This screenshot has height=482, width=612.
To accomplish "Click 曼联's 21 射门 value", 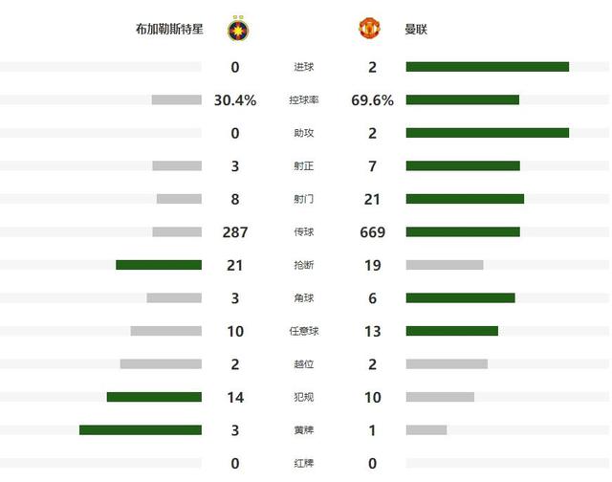I will [373, 199].
